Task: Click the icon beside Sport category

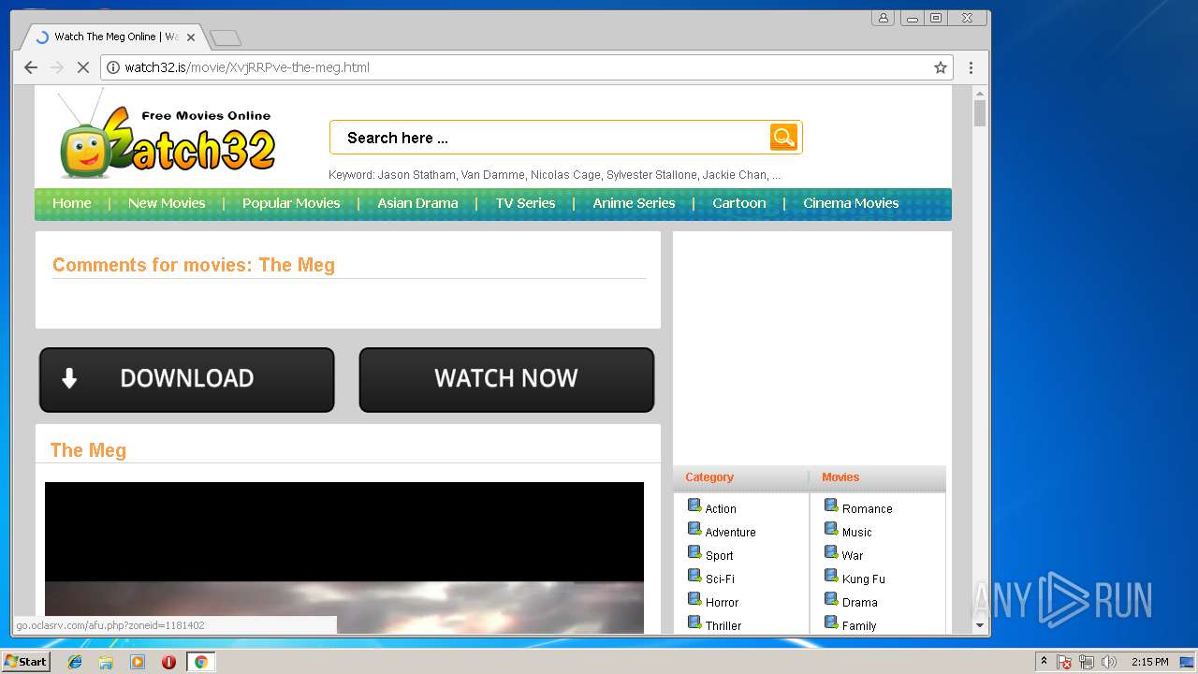Action: click(694, 552)
